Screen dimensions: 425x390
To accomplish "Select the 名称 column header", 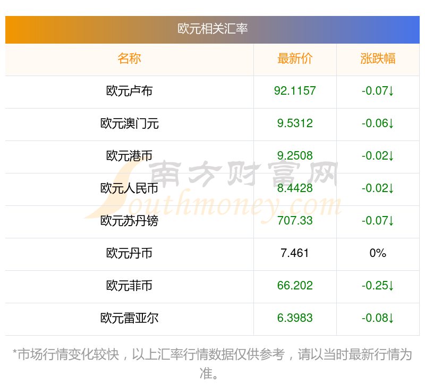I will click(x=129, y=59).
